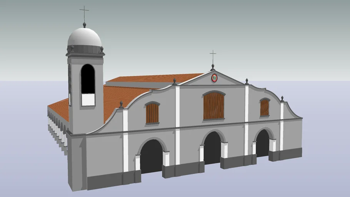Select the gray dome of the bell tower
The height and width of the screenshot is (197, 350).
(85, 38)
